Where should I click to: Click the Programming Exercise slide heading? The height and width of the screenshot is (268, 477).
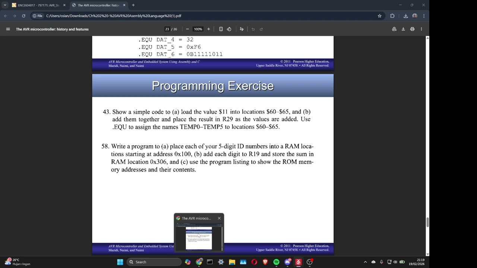213,86
